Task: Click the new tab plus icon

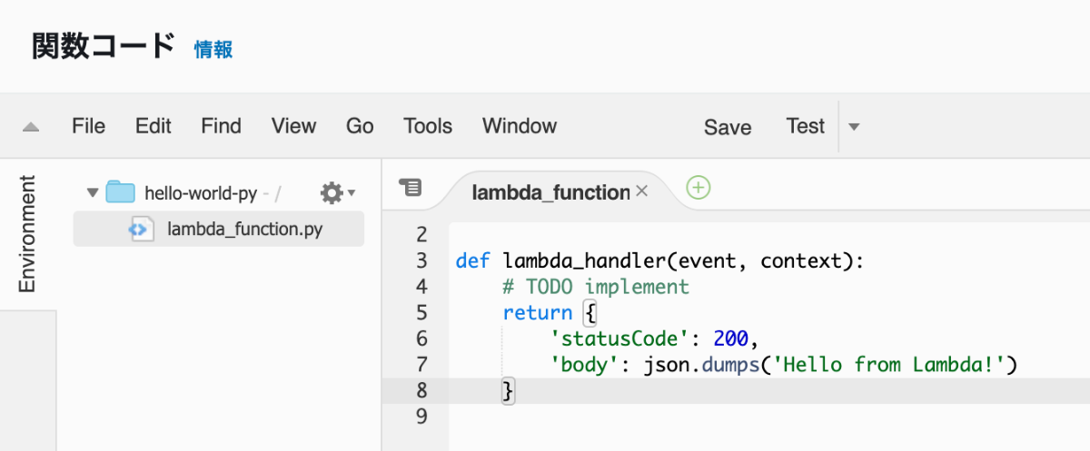Action: (698, 188)
